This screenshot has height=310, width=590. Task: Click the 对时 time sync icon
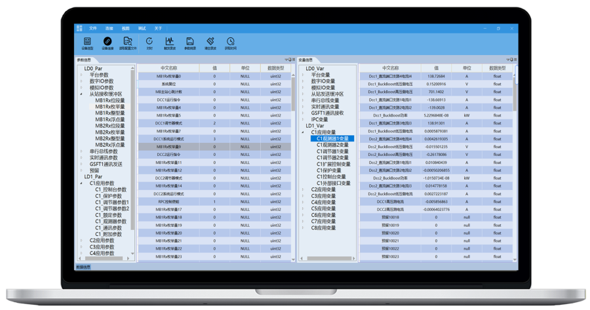[149, 43]
